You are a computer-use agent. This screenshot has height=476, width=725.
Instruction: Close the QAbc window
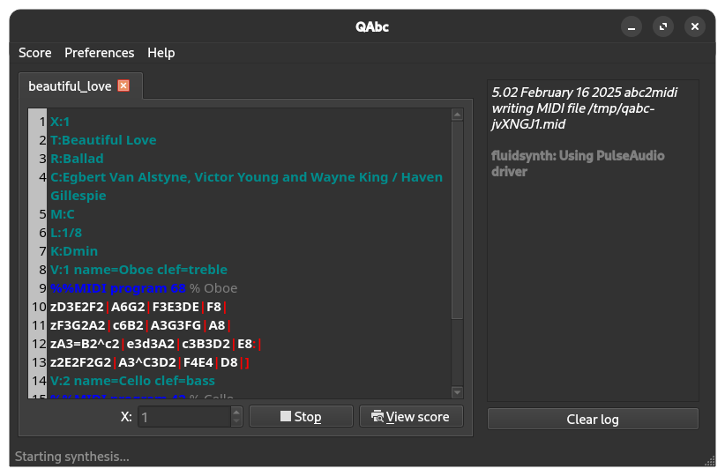pyautogui.click(x=695, y=26)
